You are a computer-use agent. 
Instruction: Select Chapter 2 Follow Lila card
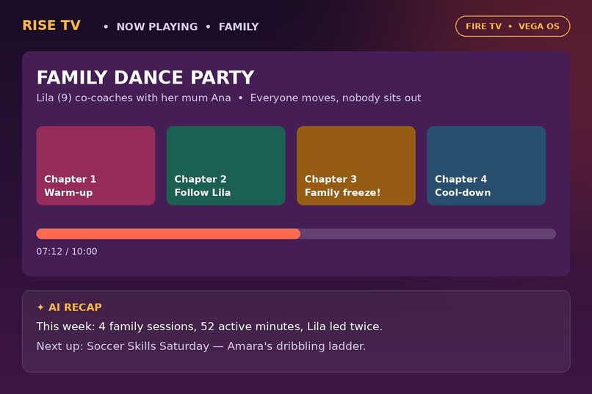coord(225,166)
